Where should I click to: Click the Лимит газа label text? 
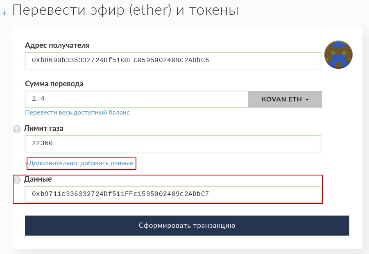[44, 128]
